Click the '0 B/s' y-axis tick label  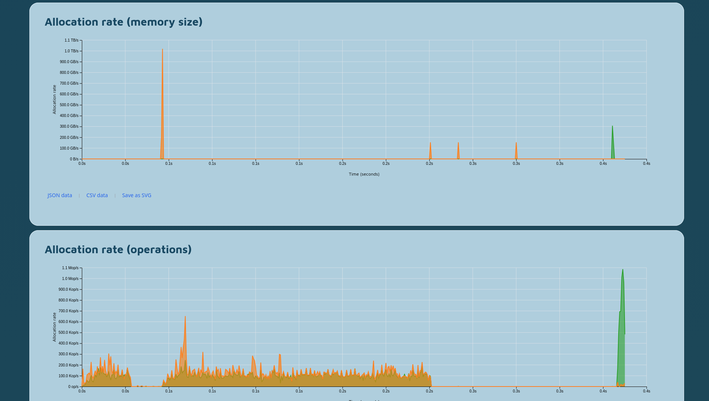click(74, 159)
